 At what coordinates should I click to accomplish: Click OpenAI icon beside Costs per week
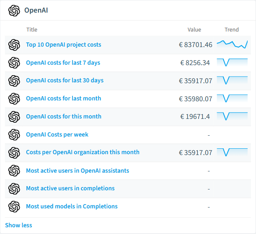(14, 134)
